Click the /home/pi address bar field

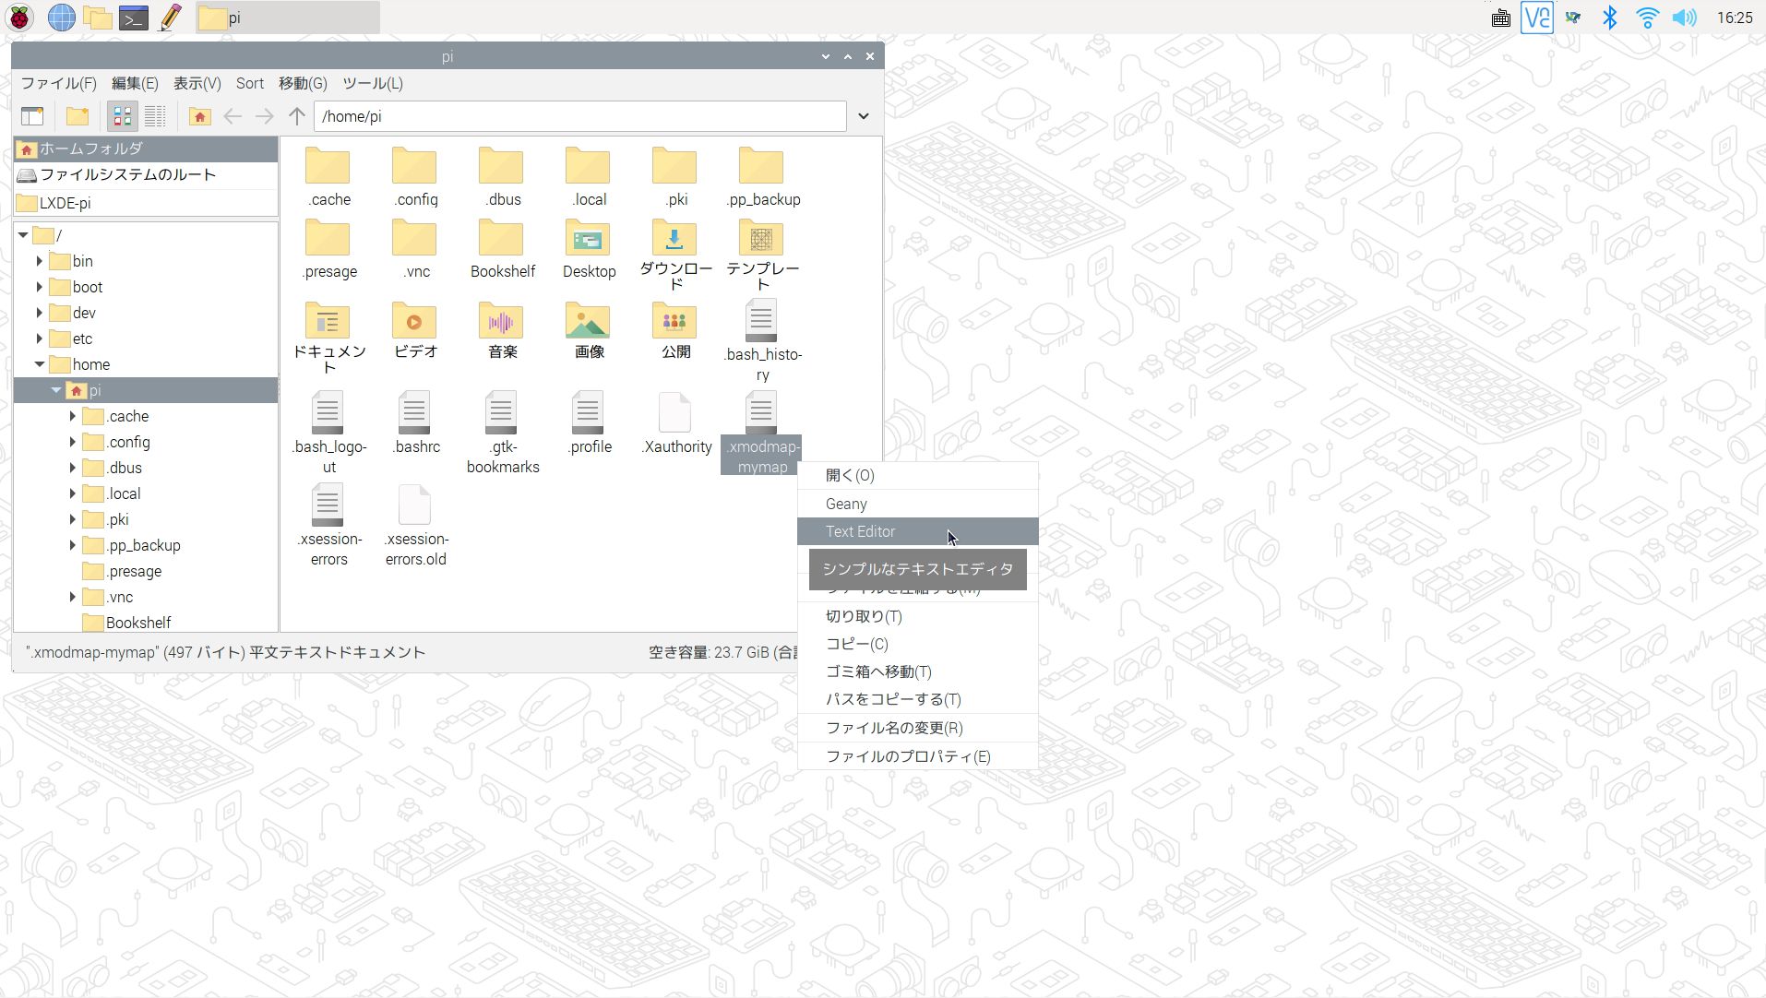(579, 116)
